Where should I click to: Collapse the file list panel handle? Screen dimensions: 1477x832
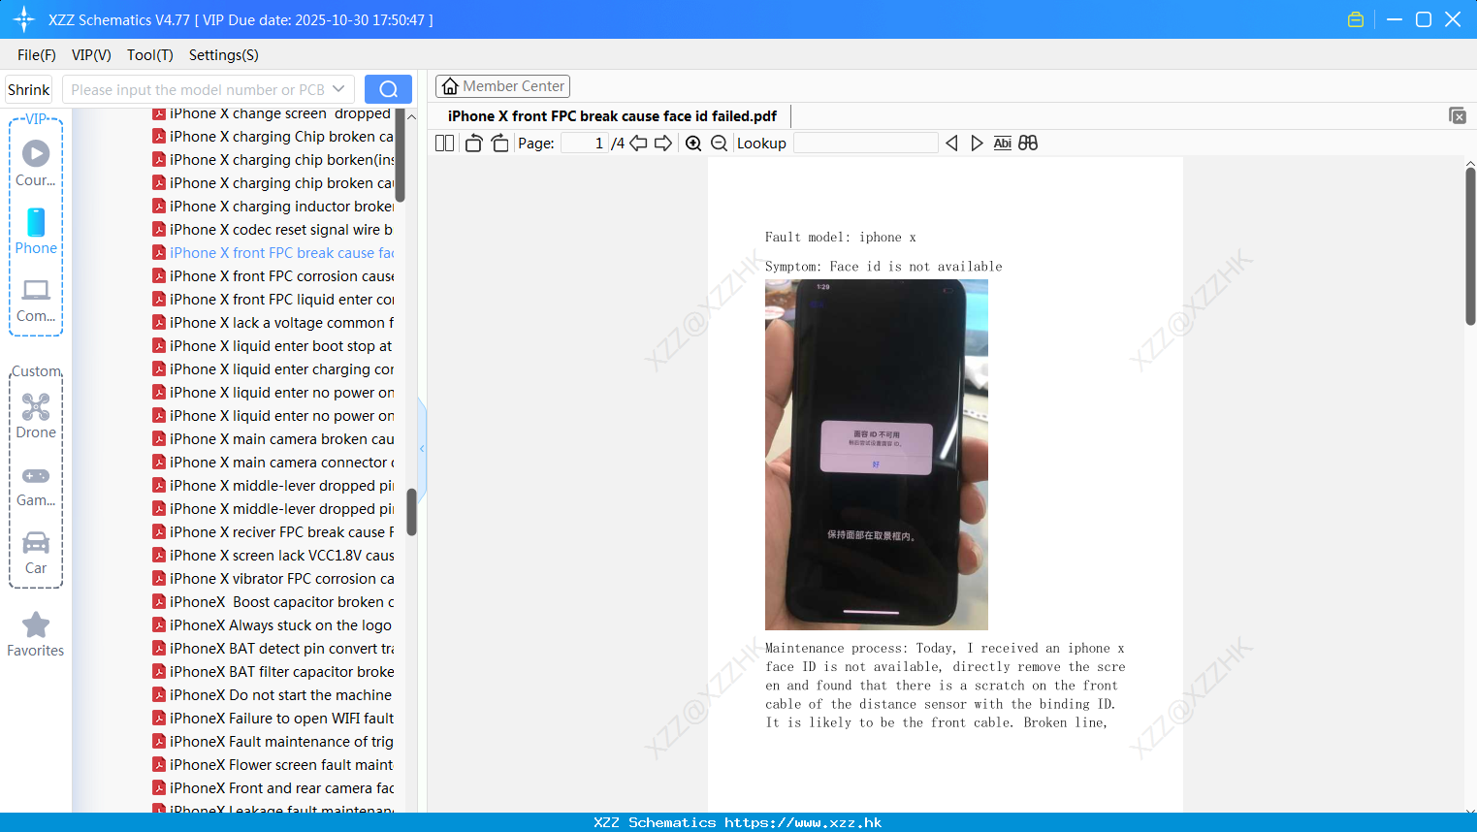(422, 449)
